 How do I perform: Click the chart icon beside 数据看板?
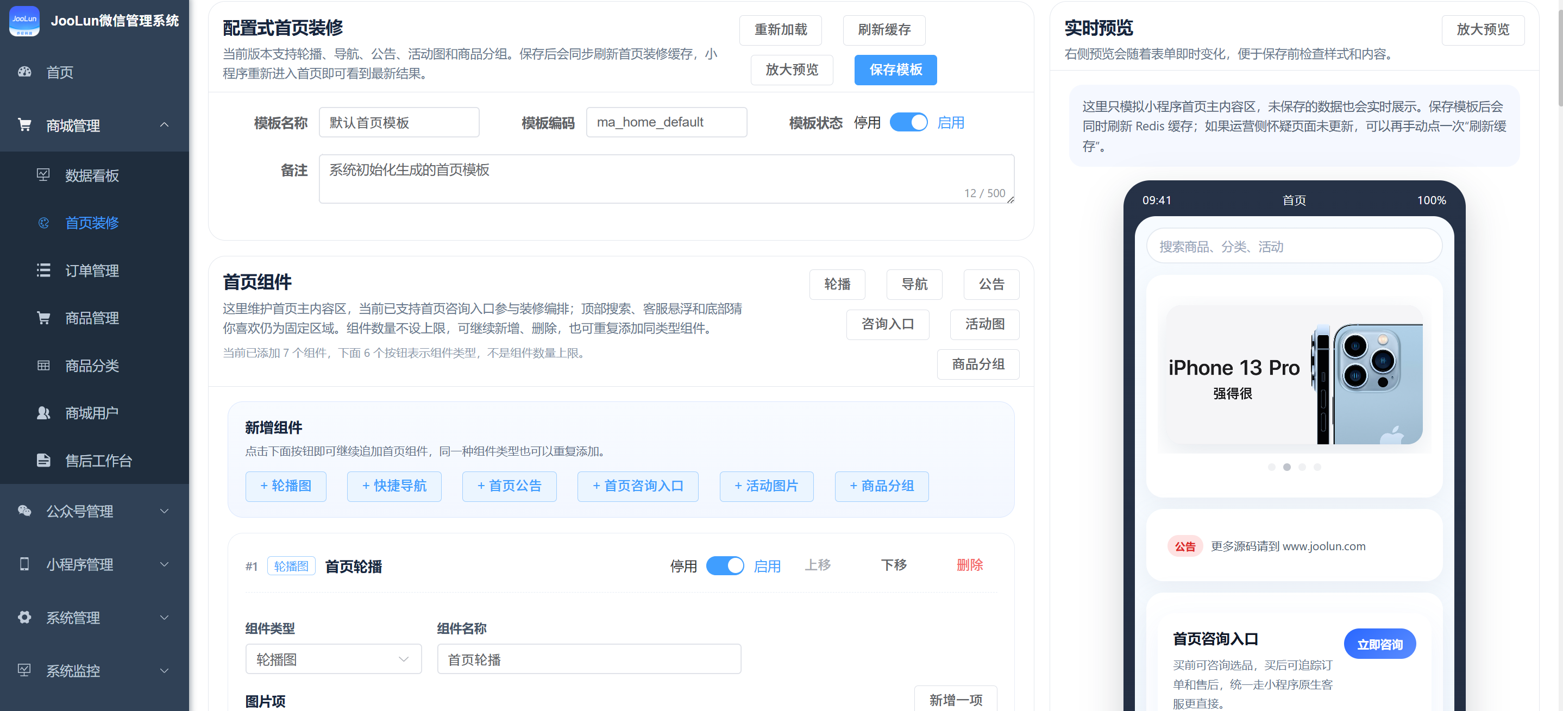[43, 175]
